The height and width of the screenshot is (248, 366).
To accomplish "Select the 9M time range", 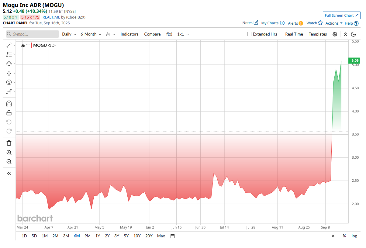I will (88, 236).
